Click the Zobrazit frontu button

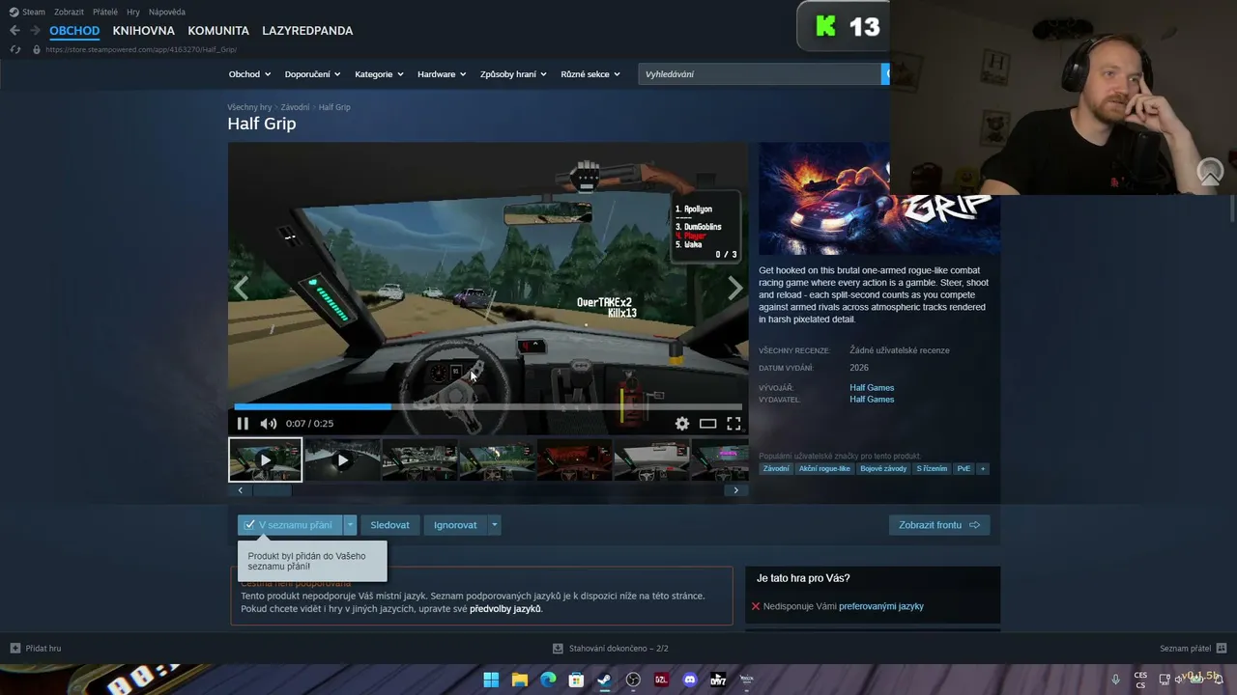[x=939, y=525]
